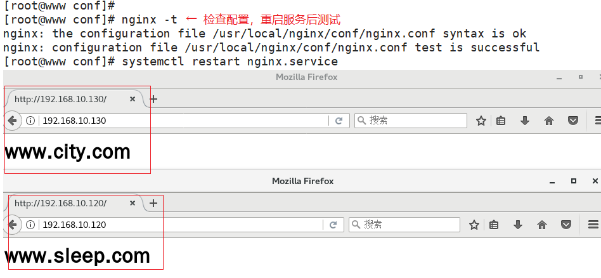Screen dimensions: 601x278
Task: Select the http://192.168.10.120/ tab
Action: (60, 204)
